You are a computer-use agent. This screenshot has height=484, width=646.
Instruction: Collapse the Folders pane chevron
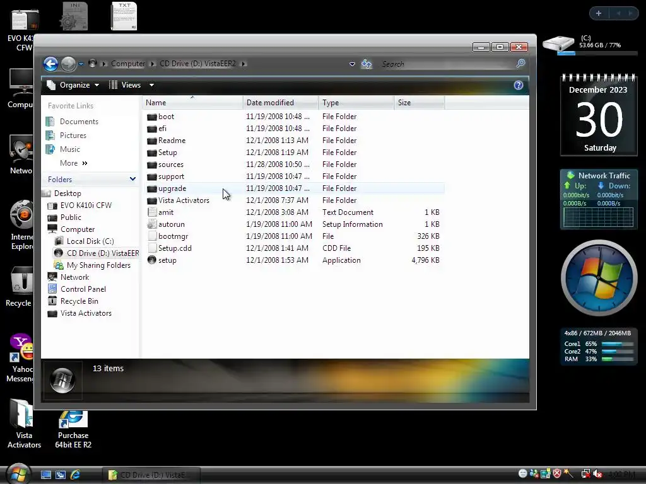point(132,179)
